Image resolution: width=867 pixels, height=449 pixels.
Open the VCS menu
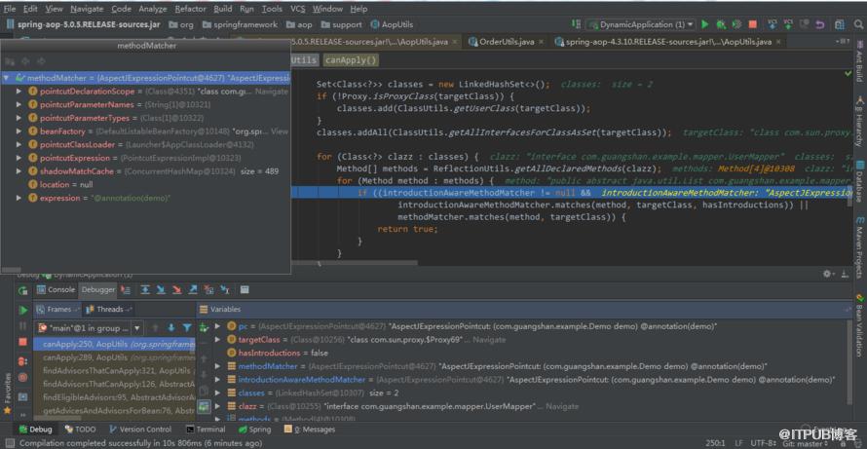coord(297,9)
